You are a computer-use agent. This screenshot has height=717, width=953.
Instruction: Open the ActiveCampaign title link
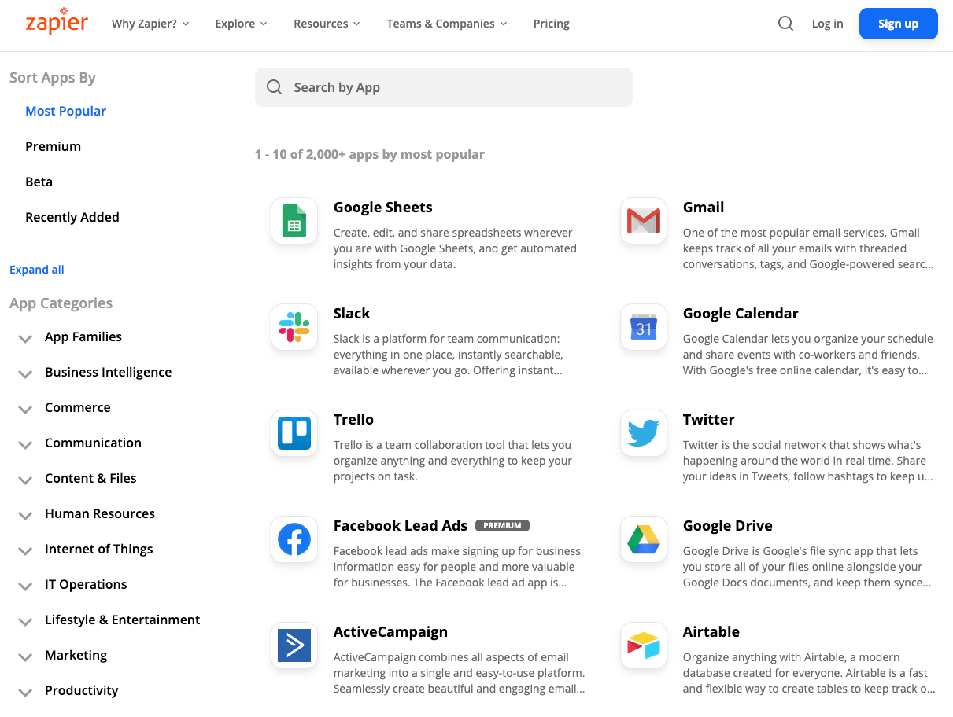(390, 632)
